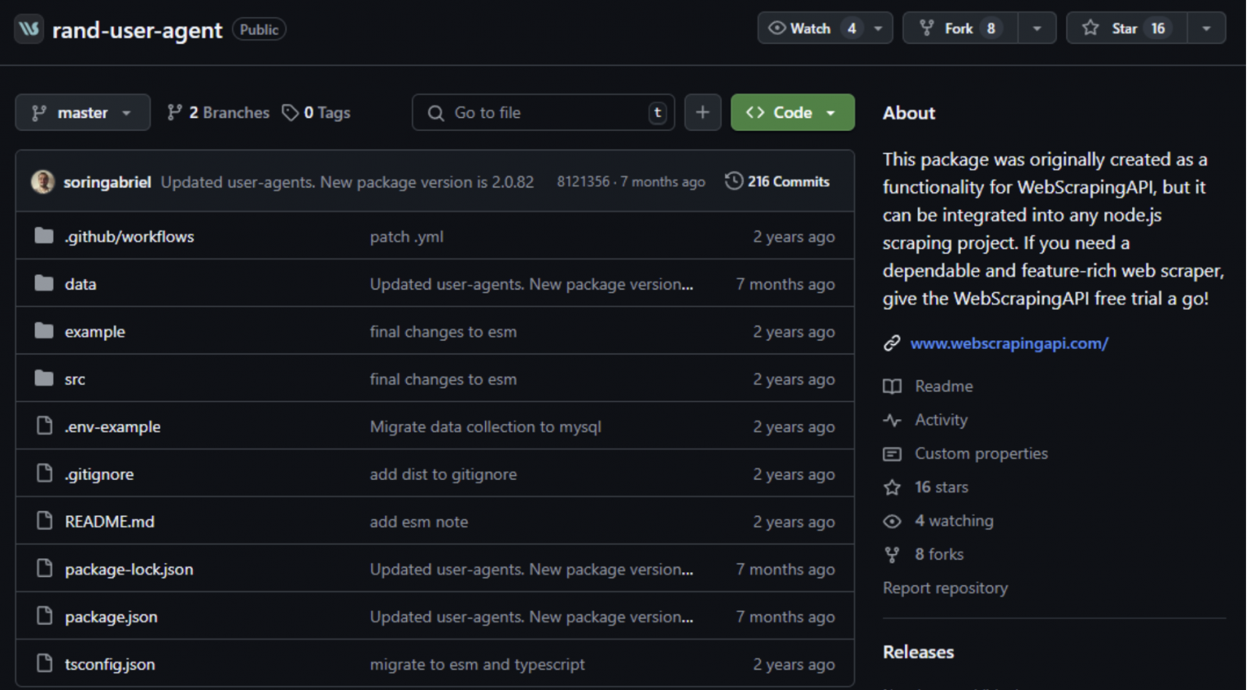Open the 16 stars stargazers link
1250x690 pixels.
tap(941, 487)
